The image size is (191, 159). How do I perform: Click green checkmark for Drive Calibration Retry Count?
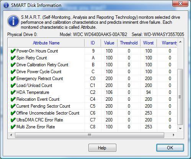13,65
